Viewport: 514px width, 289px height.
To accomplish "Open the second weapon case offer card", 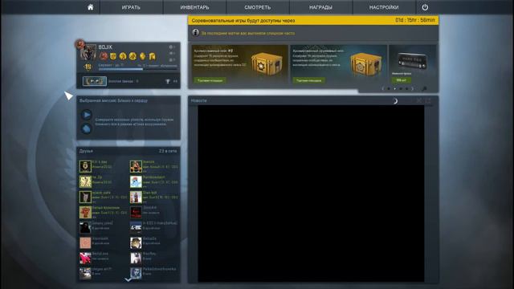I will click(339, 65).
